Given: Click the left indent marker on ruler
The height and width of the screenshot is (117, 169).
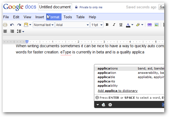Looking at the screenshot, I should click(x=27, y=42).
